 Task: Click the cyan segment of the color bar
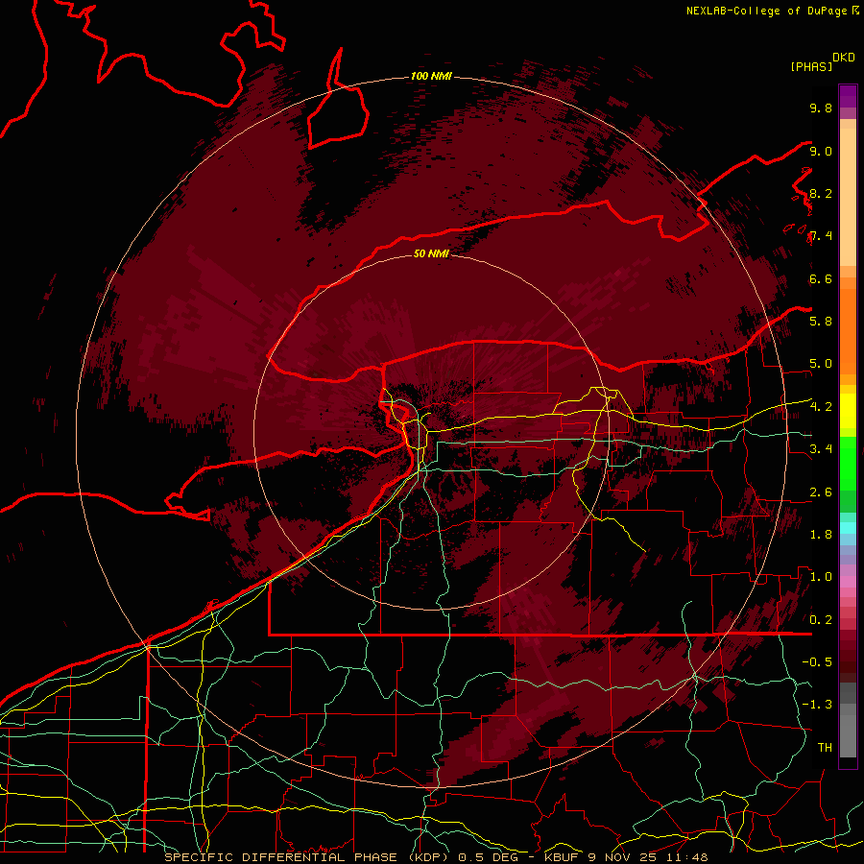(848, 527)
